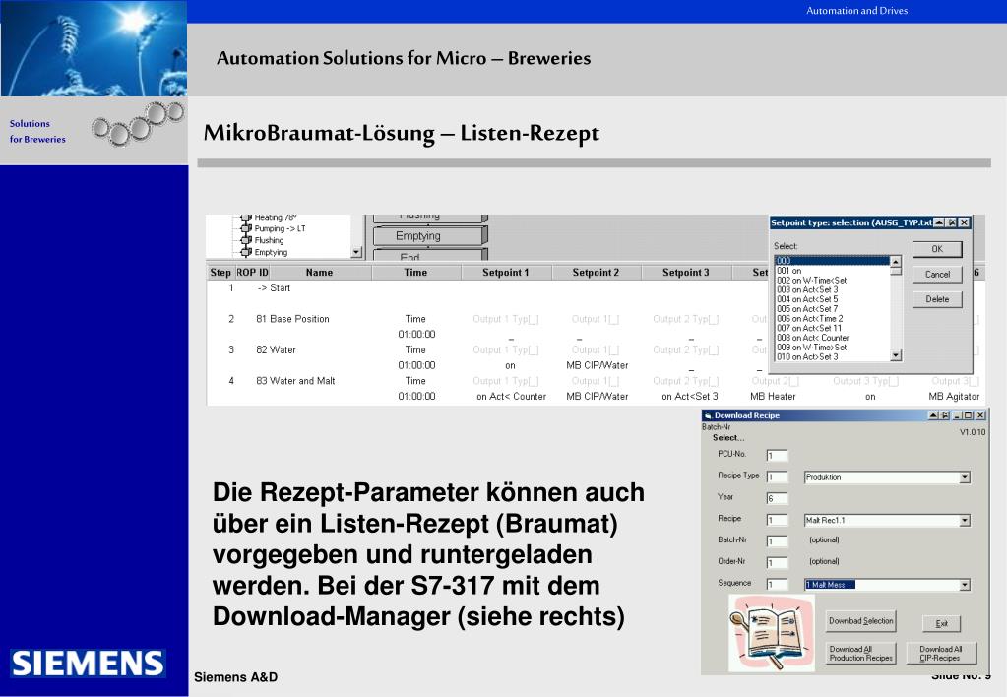Click the Download Selection button
This screenshot has width=1007, height=697.
coord(860,621)
